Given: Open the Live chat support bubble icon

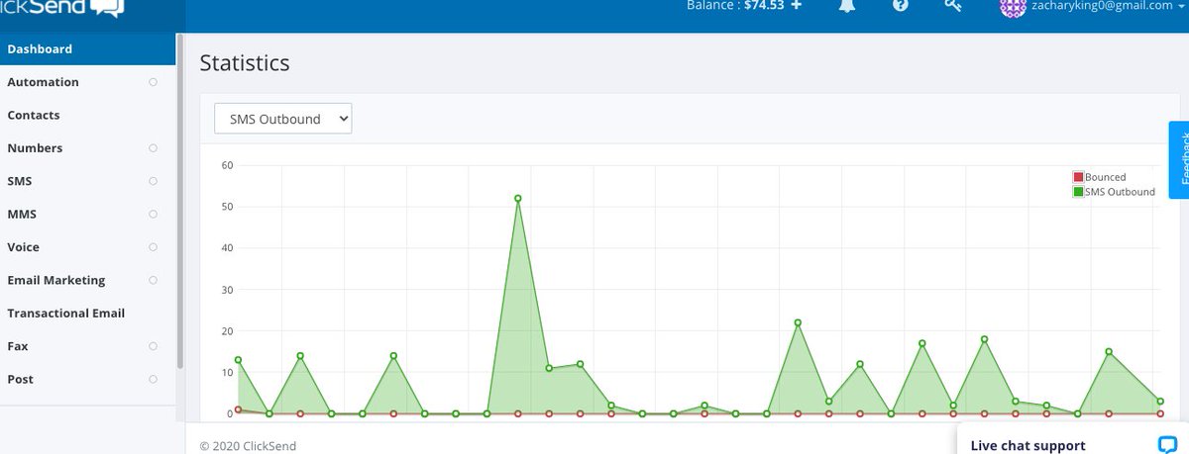Looking at the screenshot, I should (1167, 444).
